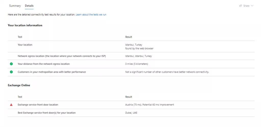261x127 pixels.
Task: Click the 'Exchange Online' section heading
Action: 19,85
